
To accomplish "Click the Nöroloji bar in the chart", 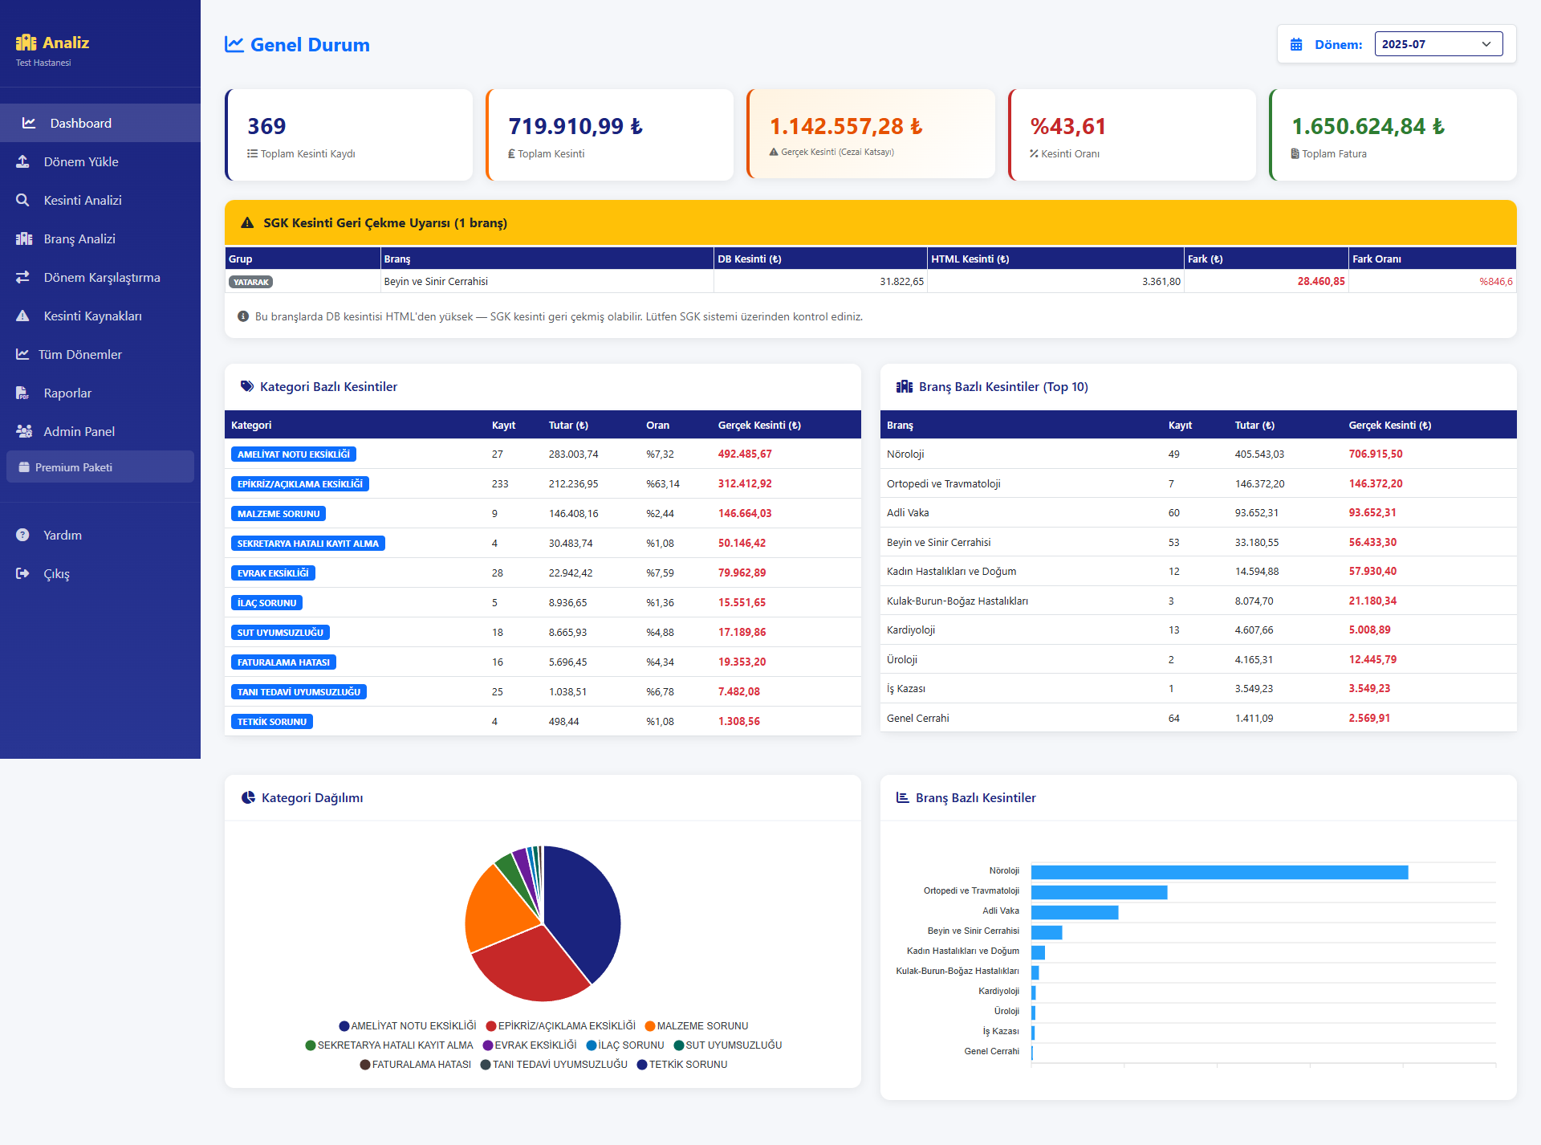I will coord(1218,872).
